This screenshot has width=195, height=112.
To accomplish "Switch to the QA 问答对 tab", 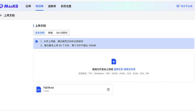I will 62,33.
